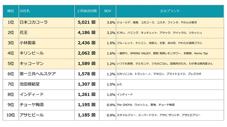Select the 花王 company name
The width and height of the screenshot is (227, 127).
point(24,33)
